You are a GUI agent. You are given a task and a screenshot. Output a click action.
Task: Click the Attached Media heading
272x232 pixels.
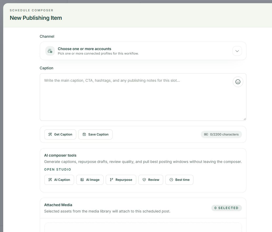[x=58, y=205]
